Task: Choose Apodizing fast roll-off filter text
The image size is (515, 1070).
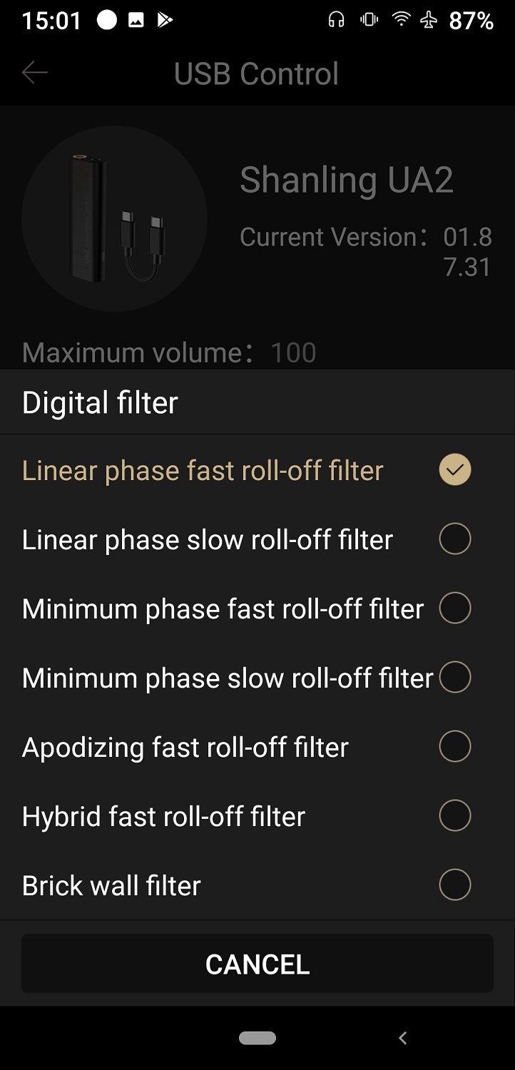Action: click(x=185, y=748)
